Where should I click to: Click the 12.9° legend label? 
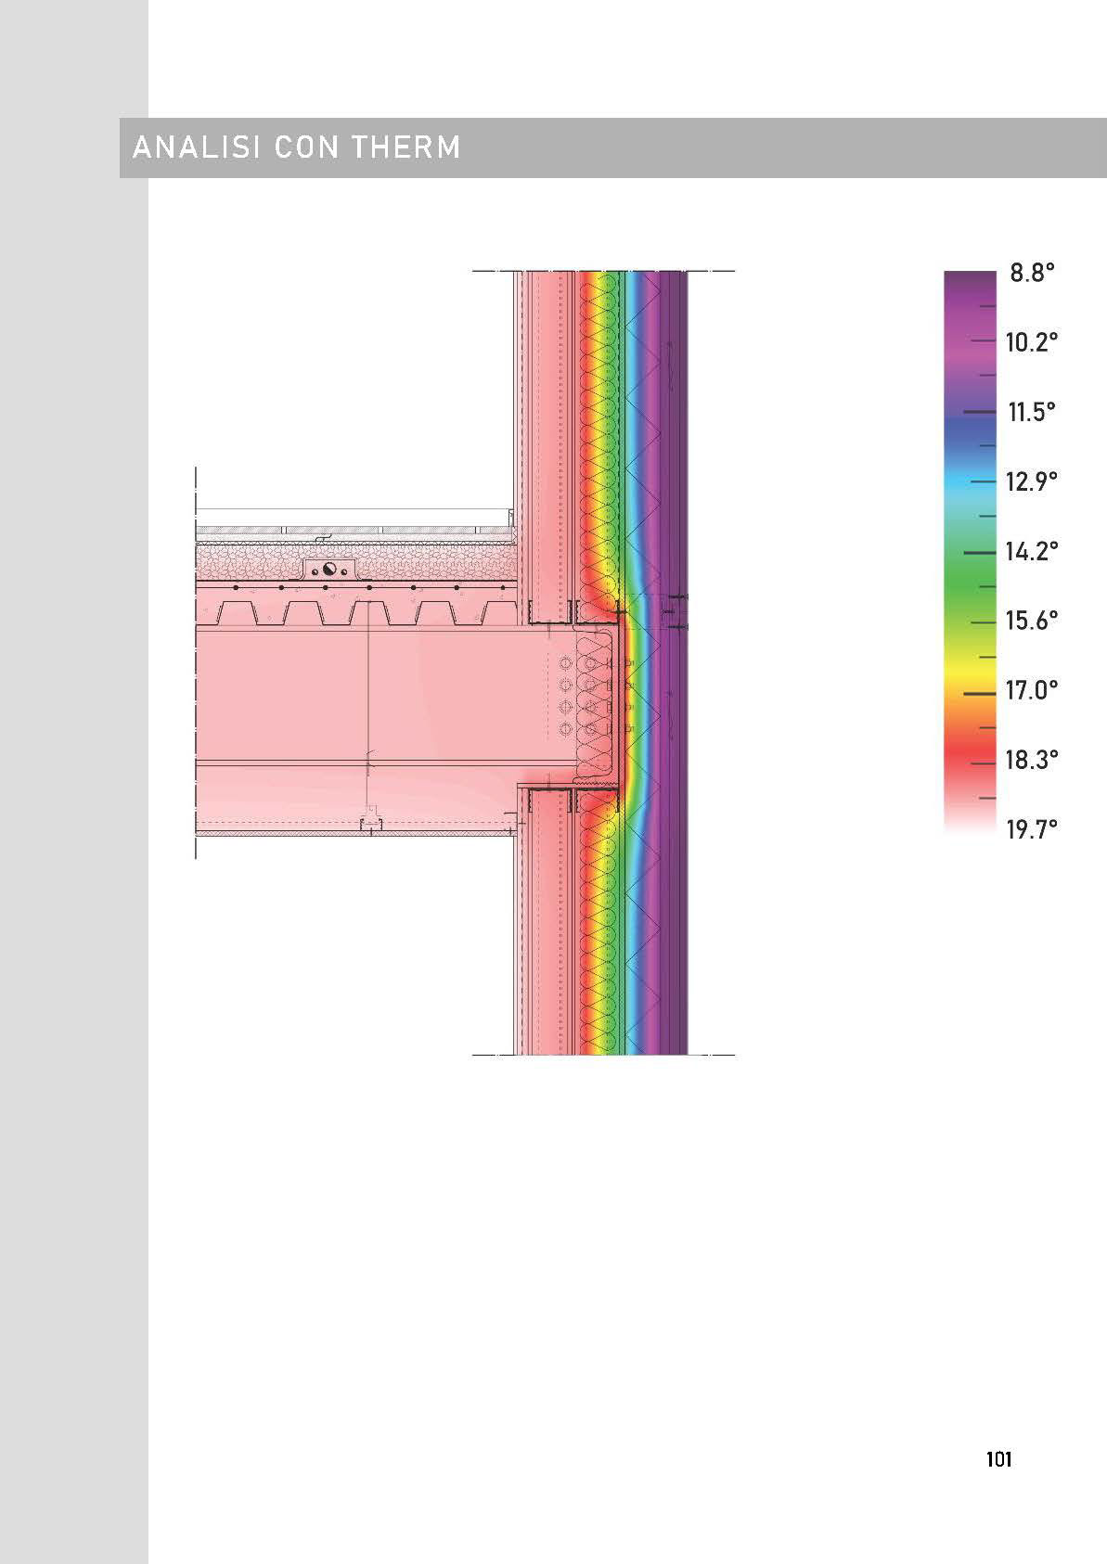tap(1032, 481)
